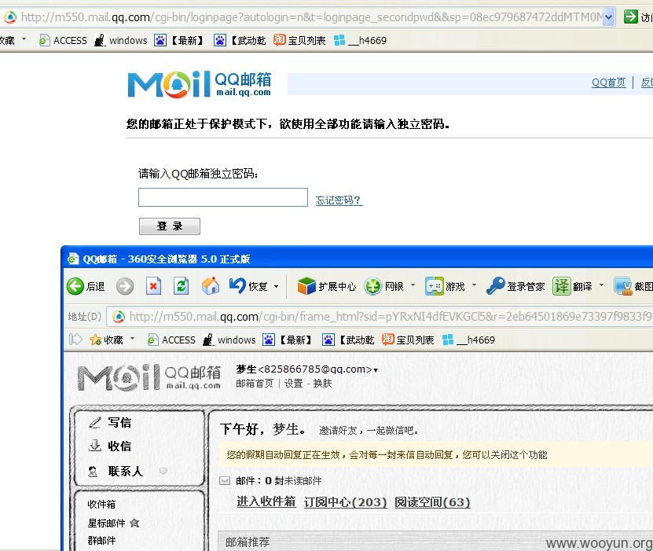Click the 登录 login button
The image size is (653, 551).
(x=170, y=226)
